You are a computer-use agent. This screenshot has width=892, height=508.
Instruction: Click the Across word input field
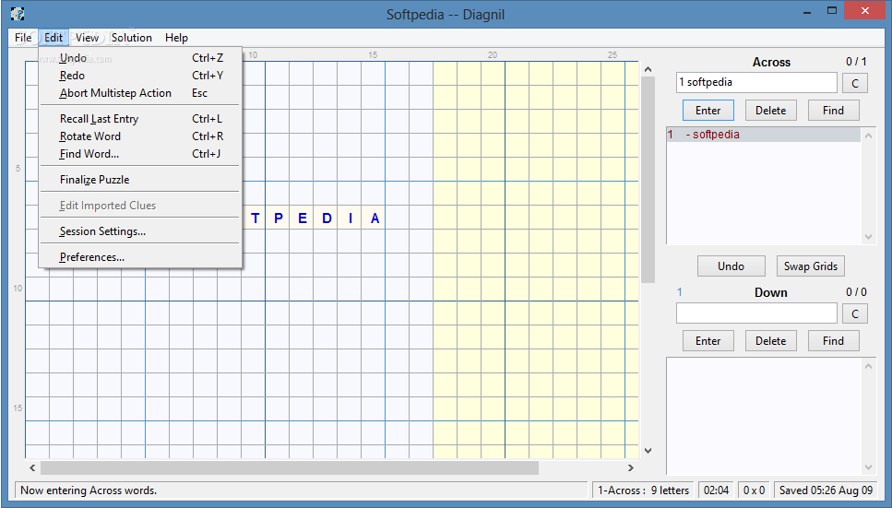point(756,82)
